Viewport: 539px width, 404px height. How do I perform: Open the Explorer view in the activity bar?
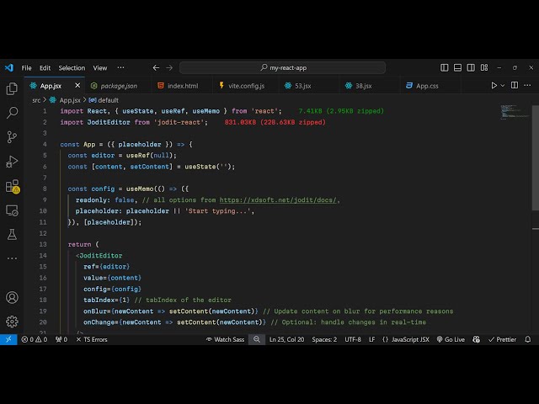[12, 88]
